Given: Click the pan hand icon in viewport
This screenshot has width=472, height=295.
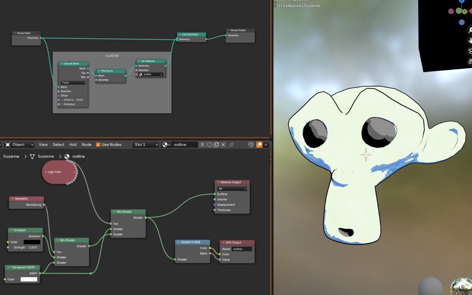Looking at the screenshot, I should coord(470,41).
